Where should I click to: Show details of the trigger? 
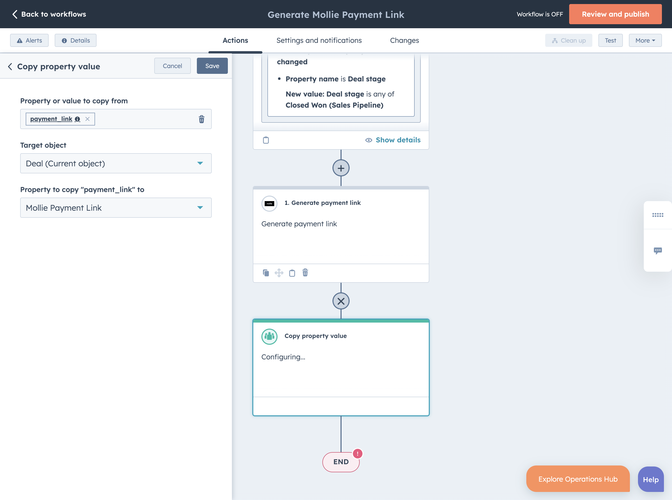393,140
